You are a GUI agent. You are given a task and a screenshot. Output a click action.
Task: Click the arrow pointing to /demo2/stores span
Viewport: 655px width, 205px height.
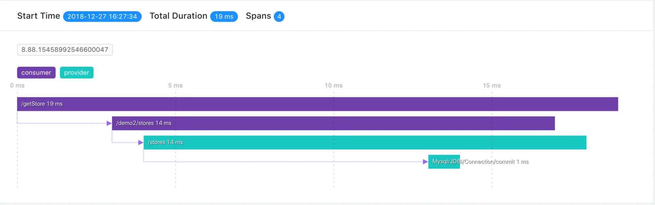[x=109, y=123]
